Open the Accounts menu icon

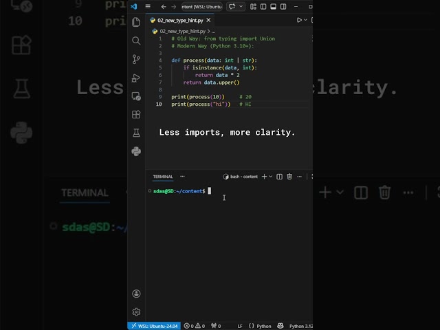[x=136, y=294]
